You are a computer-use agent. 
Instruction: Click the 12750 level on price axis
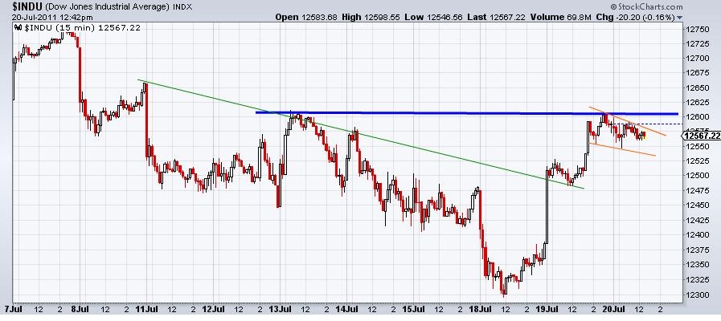(x=696, y=29)
